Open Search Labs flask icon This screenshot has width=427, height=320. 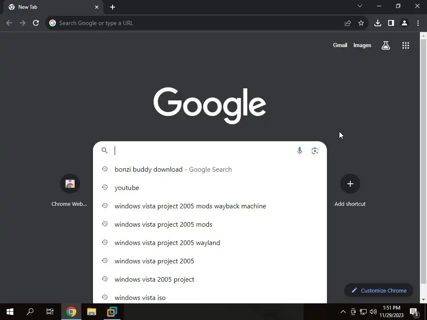point(386,45)
